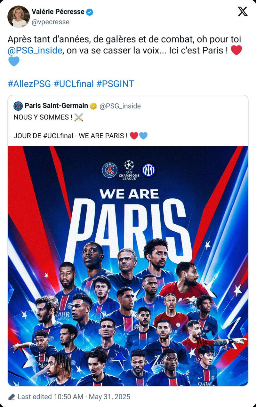Open the #PSGINT hashtag
The height and width of the screenshot is (407, 256).
click(x=115, y=84)
